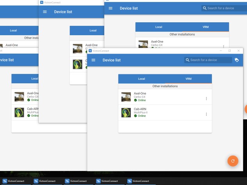247x185 pixels.
Task: Click the Axel-One thumbnail in the top-right window
Action: pos(143,44)
